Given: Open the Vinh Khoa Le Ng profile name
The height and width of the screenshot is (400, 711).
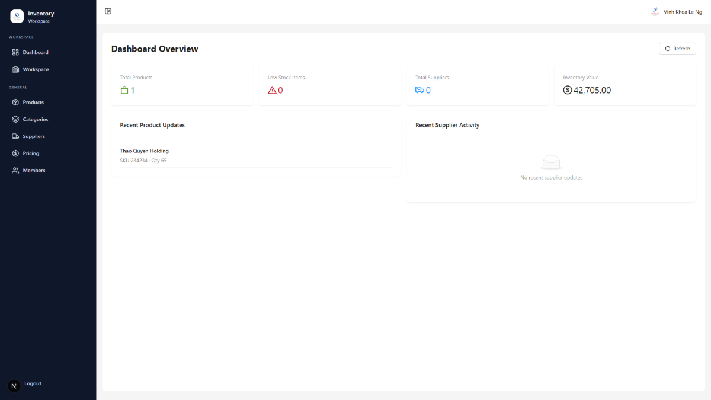Looking at the screenshot, I should coord(683,12).
